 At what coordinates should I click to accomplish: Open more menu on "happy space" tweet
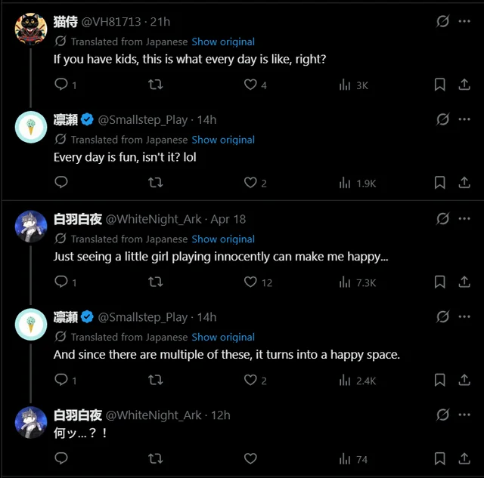click(x=464, y=316)
